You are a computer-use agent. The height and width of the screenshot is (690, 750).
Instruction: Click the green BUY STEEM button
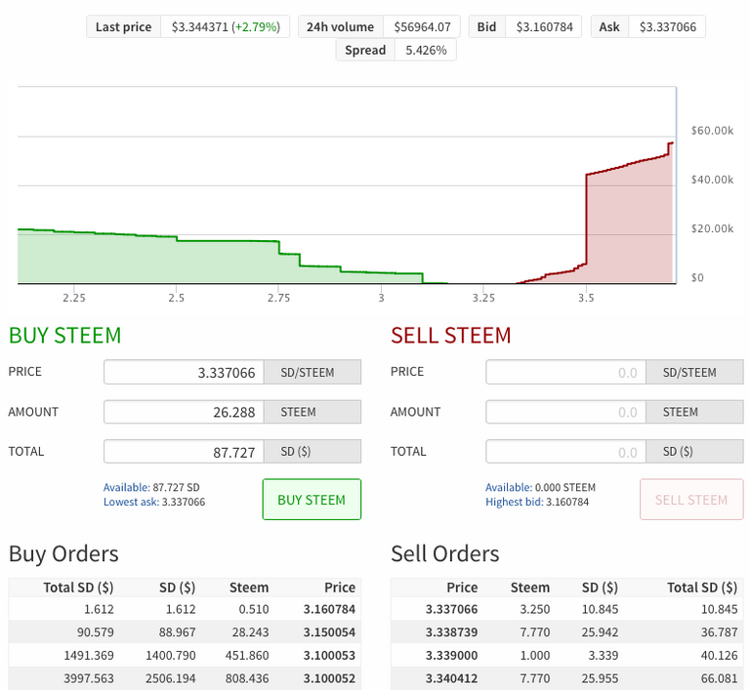(x=312, y=500)
